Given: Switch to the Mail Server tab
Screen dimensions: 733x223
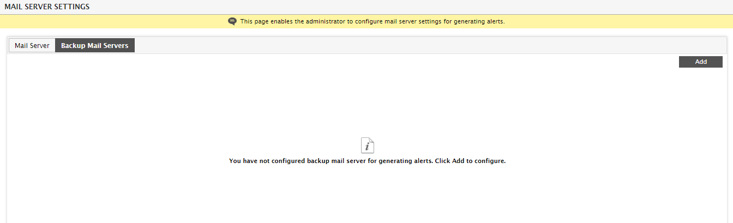Looking at the screenshot, I should pos(32,46).
